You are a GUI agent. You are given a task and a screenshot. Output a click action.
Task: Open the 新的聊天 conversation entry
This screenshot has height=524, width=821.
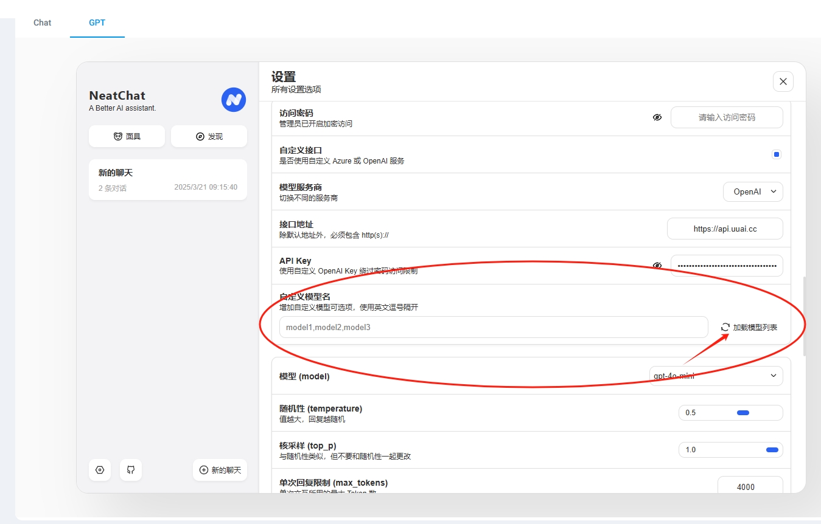(x=168, y=180)
